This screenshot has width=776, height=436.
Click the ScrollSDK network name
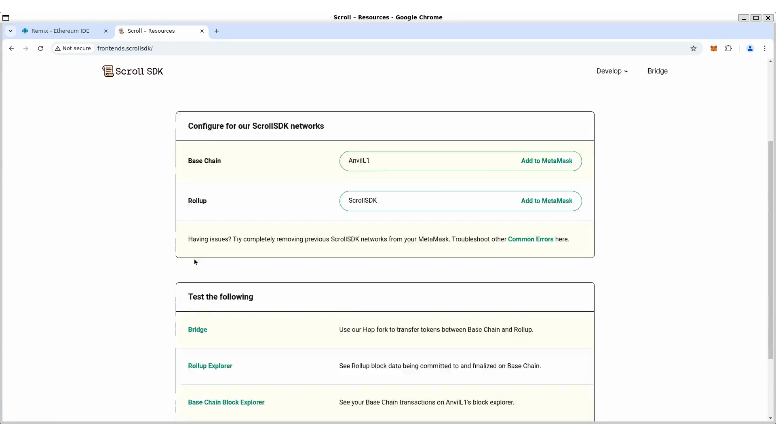click(x=363, y=201)
